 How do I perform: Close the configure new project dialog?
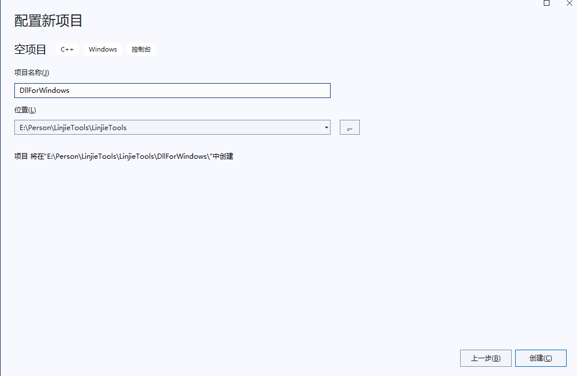pyautogui.click(x=570, y=3)
